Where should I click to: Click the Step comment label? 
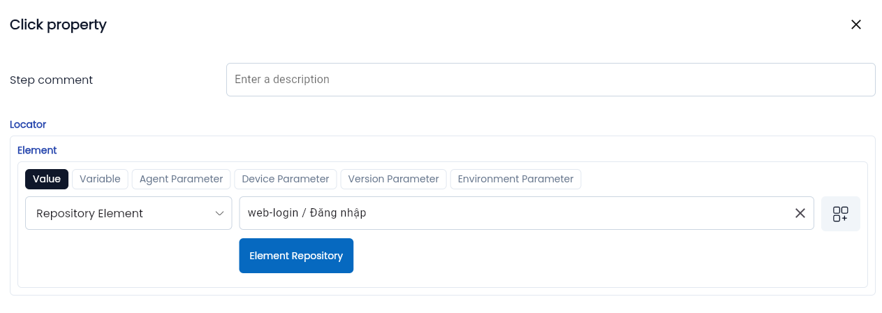tap(51, 80)
